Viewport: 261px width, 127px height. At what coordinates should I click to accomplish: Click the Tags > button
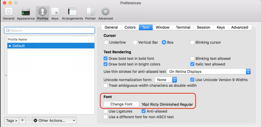(12, 120)
